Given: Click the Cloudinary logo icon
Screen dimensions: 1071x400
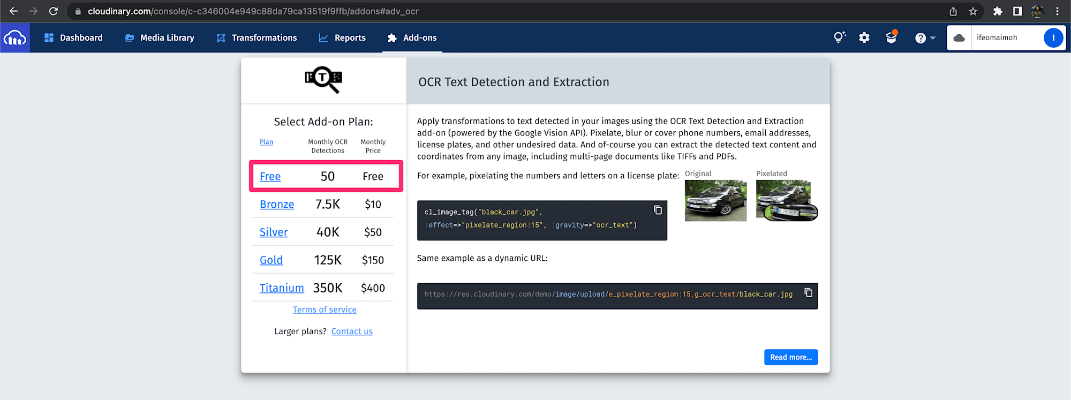Looking at the screenshot, I should pyautogui.click(x=15, y=37).
